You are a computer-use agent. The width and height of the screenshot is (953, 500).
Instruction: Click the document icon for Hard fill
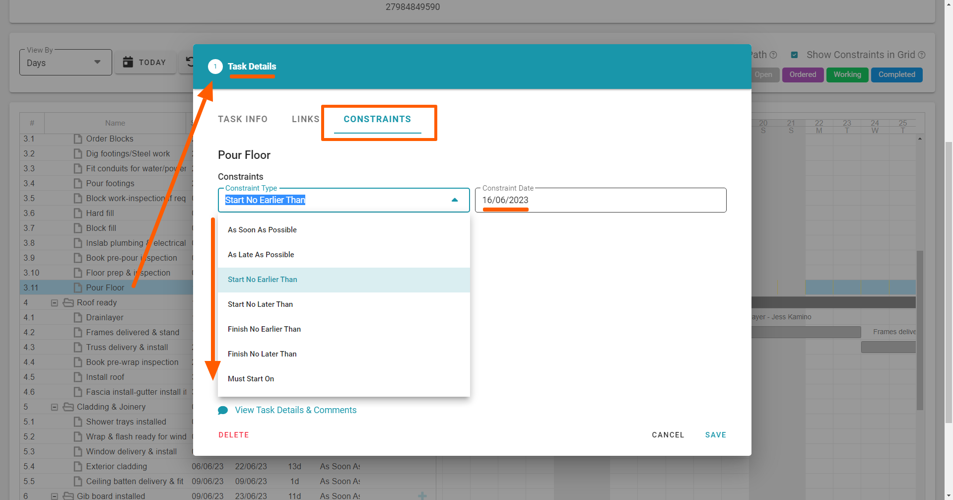pos(78,214)
